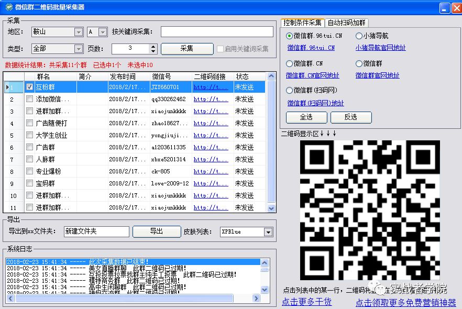This screenshot has height=309, width=462.
Task: Click the app icon in title bar
Action: tap(9, 7)
